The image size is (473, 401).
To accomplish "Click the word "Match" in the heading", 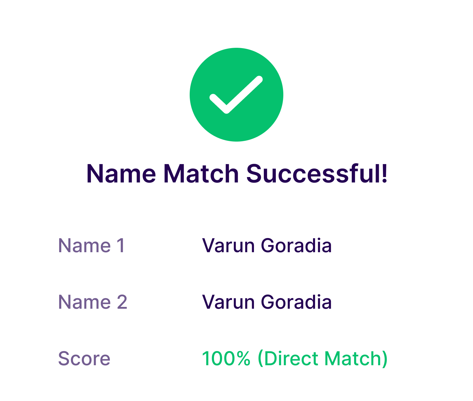I will [x=201, y=174].
